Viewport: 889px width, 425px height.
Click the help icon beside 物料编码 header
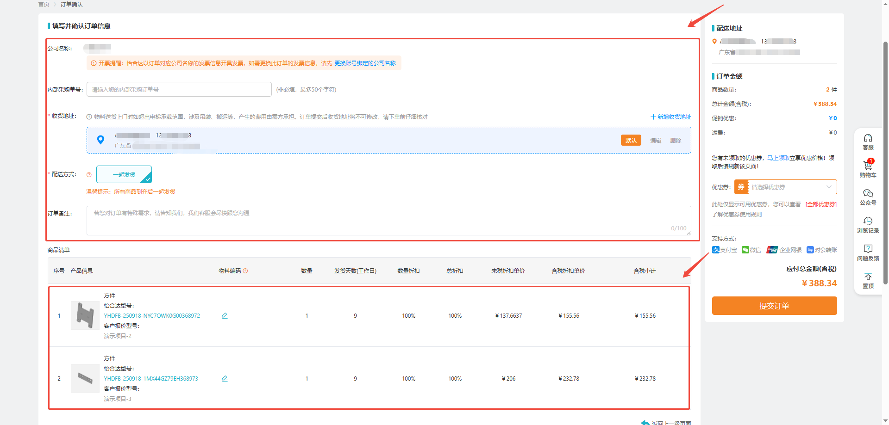[x=245, y=271]
